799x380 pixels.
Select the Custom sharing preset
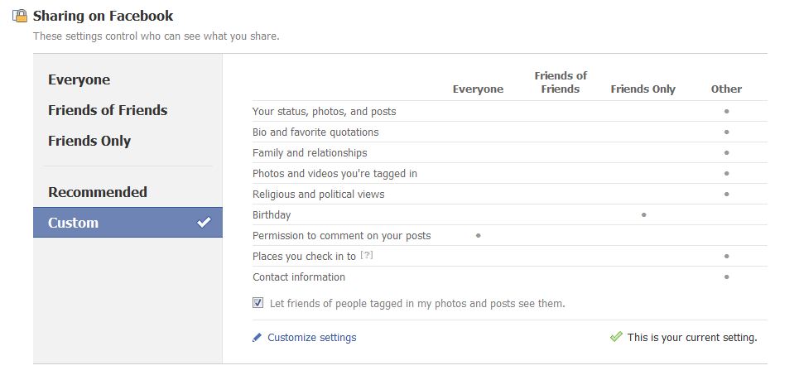(74, 223)
